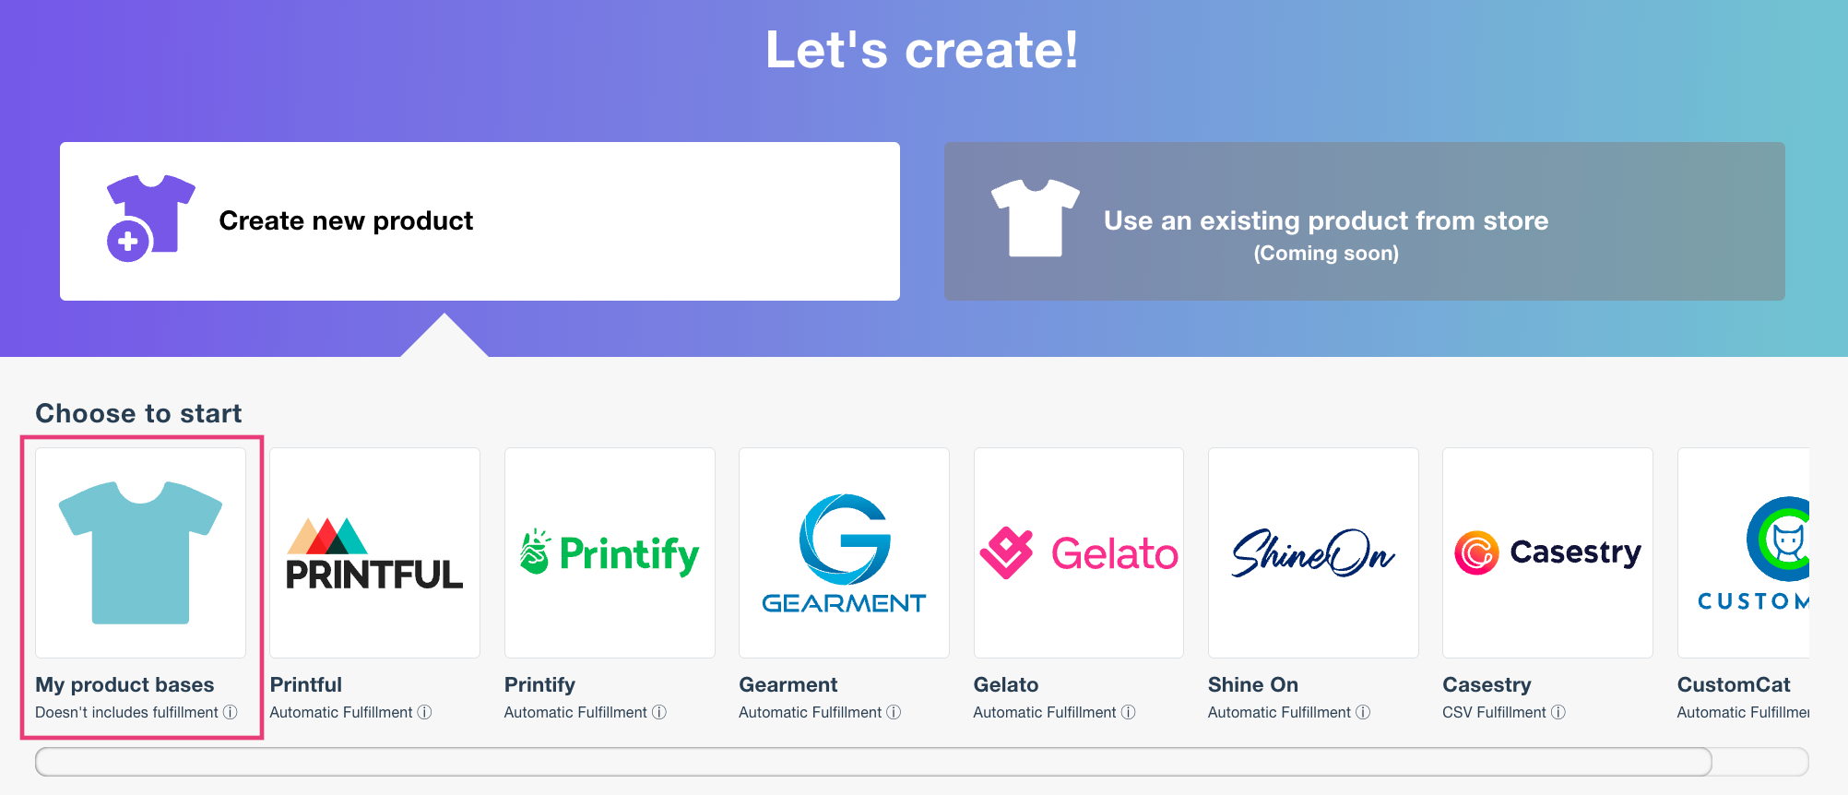Select the Printful logo
The image size is (1848, 795).
373,553
